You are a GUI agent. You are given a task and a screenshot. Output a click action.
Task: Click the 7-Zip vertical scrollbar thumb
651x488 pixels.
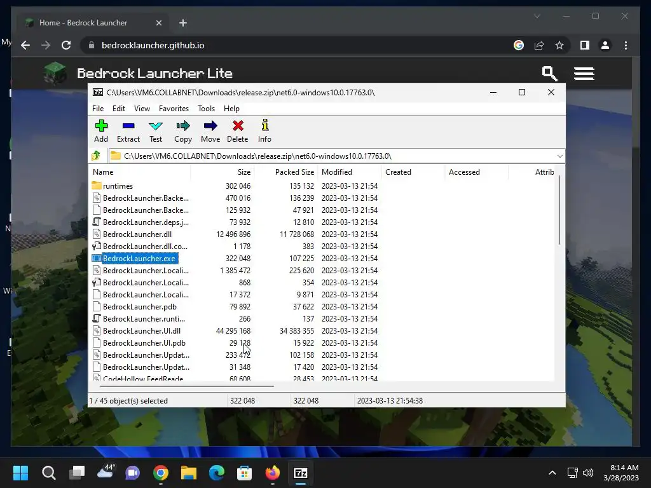pos(559,210)
